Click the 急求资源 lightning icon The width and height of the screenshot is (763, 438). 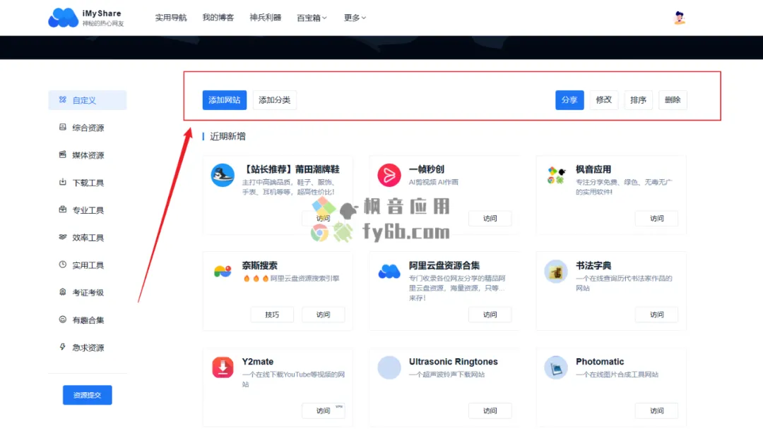[63, 347]
